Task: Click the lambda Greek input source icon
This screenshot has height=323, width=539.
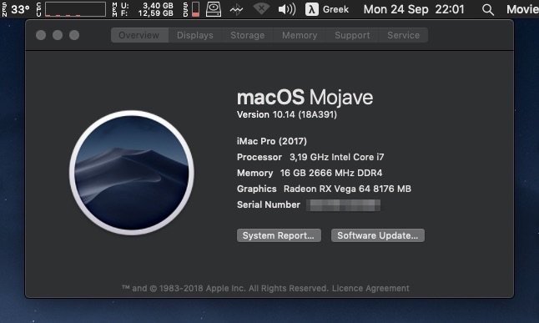Action: tap(311, 9)
